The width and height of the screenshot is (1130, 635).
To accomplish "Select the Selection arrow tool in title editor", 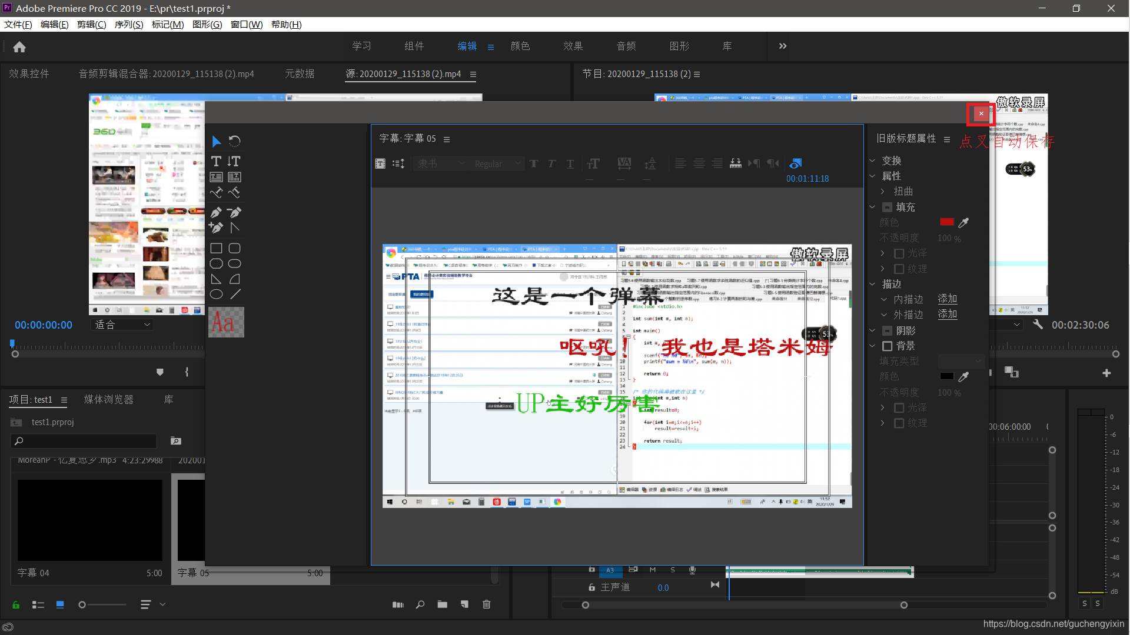I will [216, 141].
